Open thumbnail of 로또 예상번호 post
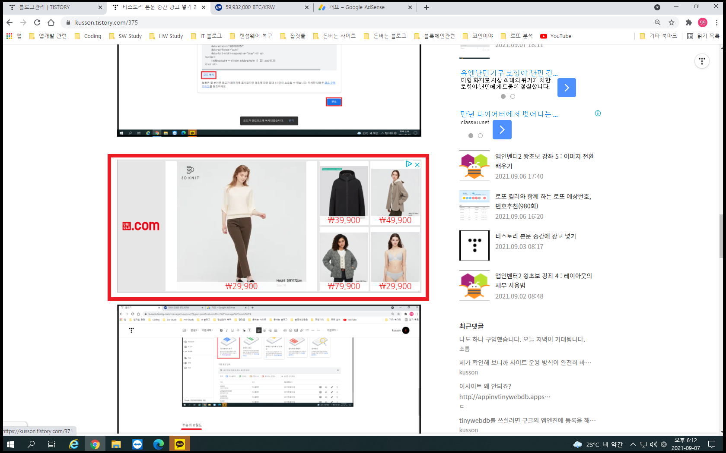 click(x=474, y=205)
